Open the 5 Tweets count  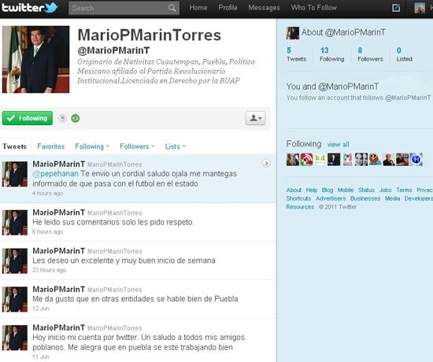[296, 54]
